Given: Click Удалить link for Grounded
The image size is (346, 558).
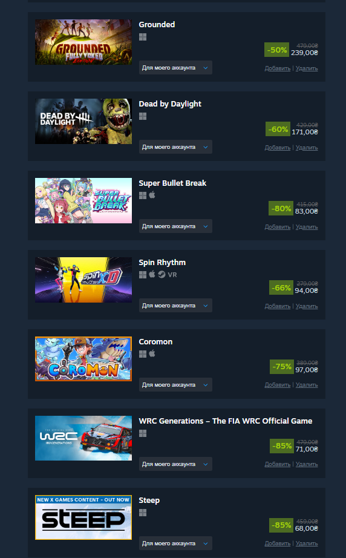Looking at the screenshot, I should (307, 68).
